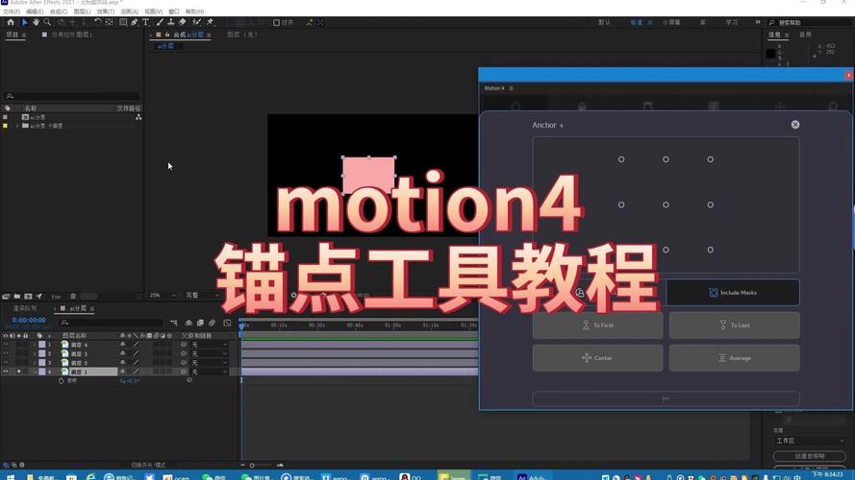This screenshot has height=480, width=855.
Task: Click the Home icon in the toolbar
Action: 11,22
